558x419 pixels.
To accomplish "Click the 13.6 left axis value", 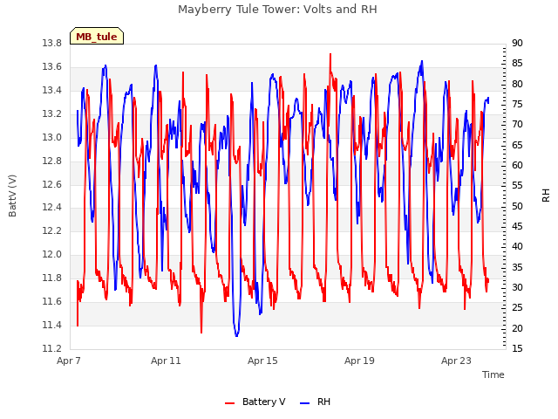I will tap(52, 66).
